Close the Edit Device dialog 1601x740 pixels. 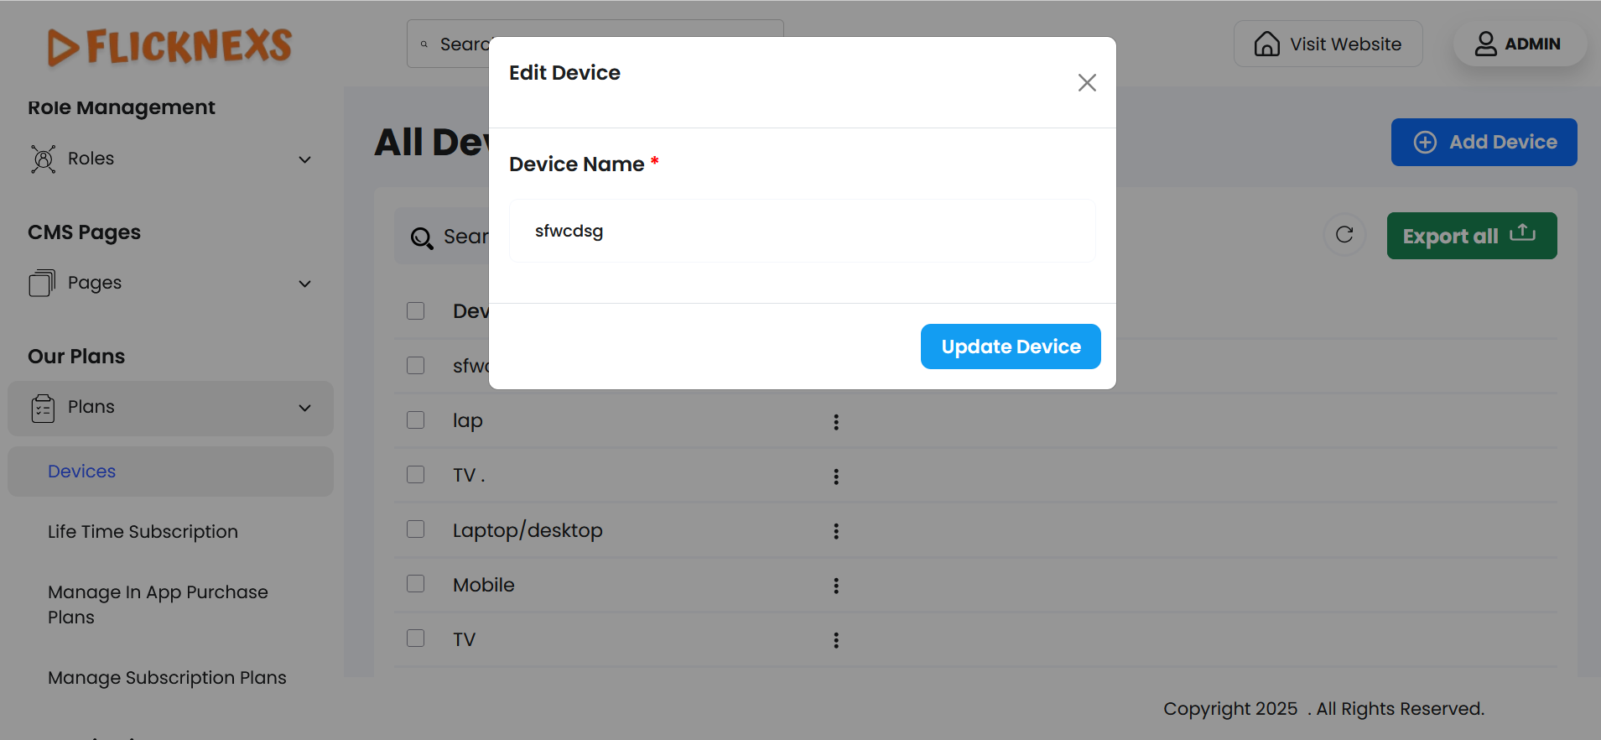pos(1087,82)
